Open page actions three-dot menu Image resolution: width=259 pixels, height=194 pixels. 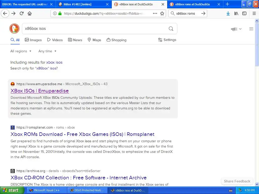(x=155, y=13)
